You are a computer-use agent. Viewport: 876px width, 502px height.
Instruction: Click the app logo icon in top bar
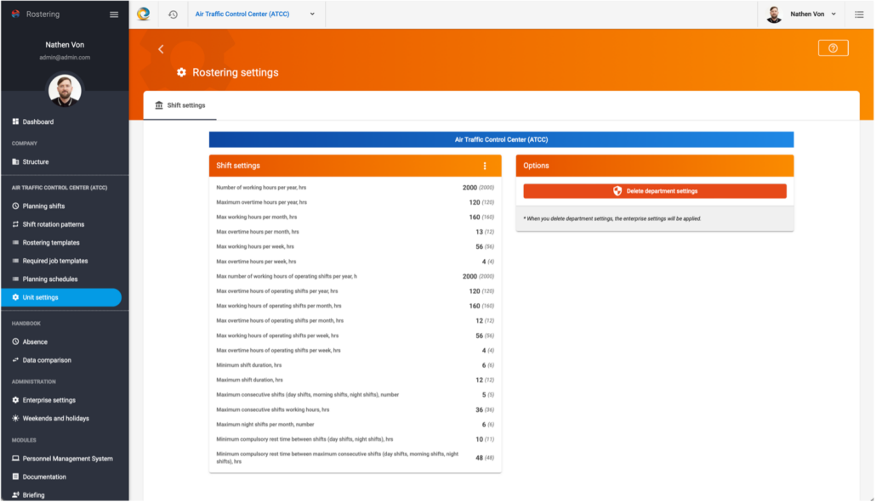pyautogui.click(x=144, y=14)
